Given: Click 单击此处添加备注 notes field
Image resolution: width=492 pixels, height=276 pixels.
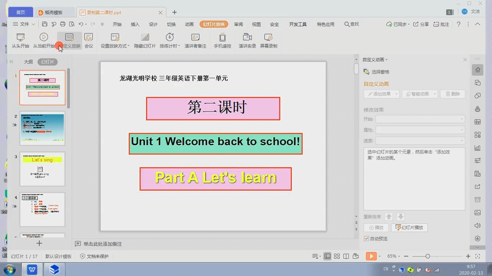Looking at the screenshot, I should (x=103, y=244).
